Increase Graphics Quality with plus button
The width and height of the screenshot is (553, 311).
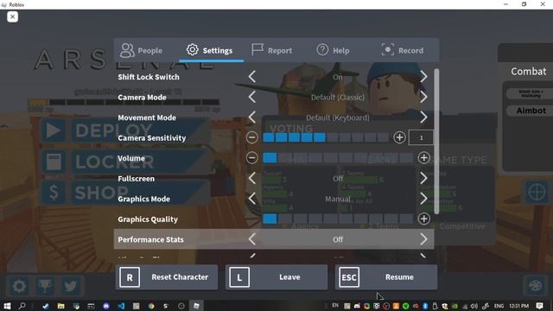click(423, 219)
